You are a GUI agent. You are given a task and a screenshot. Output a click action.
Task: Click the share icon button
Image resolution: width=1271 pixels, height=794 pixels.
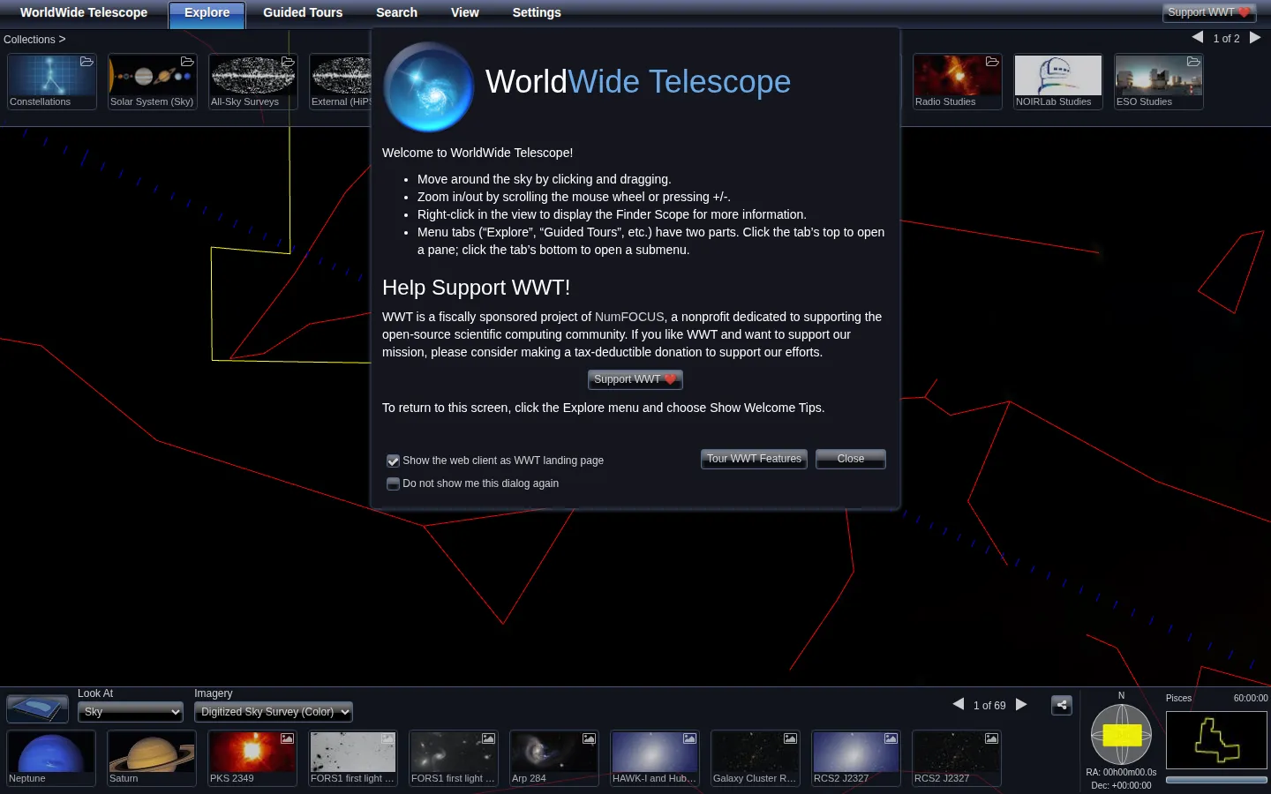(1062, 705)
